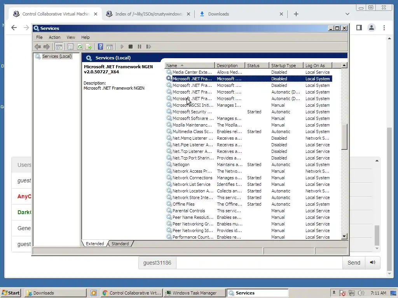
Task: Open the Action menu in Services
Action: coord(54,37)
